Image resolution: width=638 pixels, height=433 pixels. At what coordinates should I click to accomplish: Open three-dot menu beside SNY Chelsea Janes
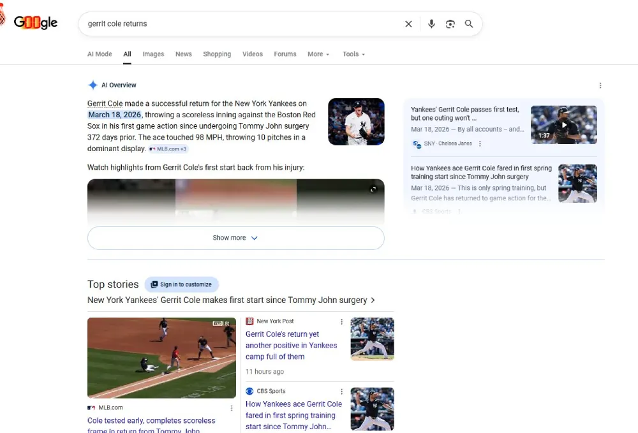(x=480, y=144)
